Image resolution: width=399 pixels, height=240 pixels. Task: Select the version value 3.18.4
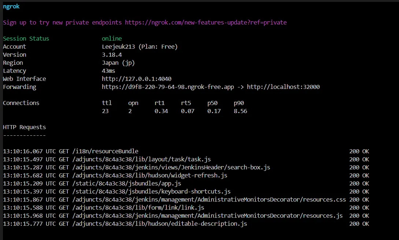pyautogui.click(x=112, y=55)
